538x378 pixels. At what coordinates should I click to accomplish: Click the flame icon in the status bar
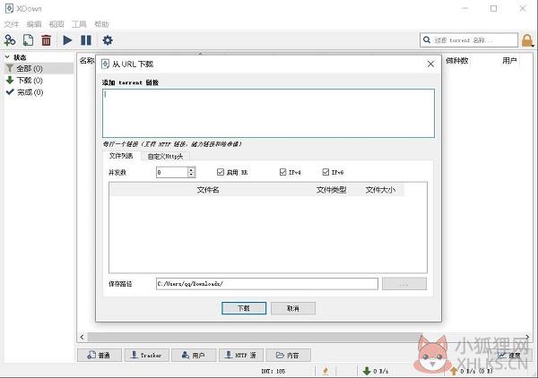coord(325,371)
